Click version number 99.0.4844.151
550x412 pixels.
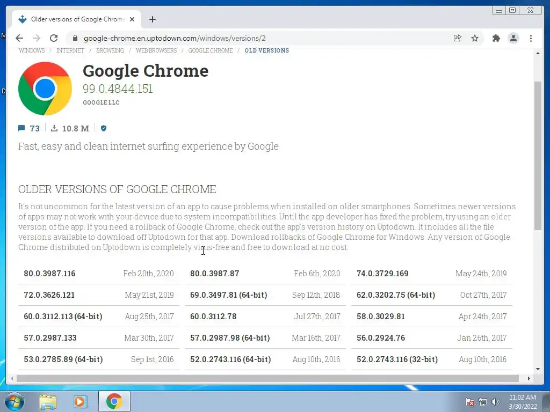[x=118, y=89]
